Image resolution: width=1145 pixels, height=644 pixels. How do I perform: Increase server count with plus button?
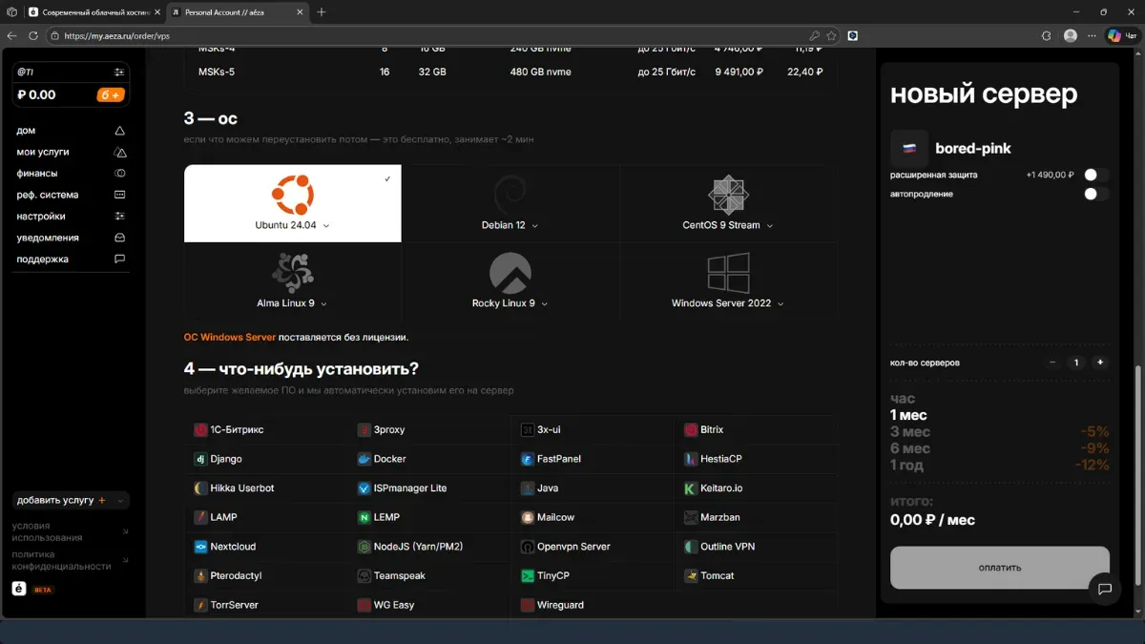click(1100, 363)
